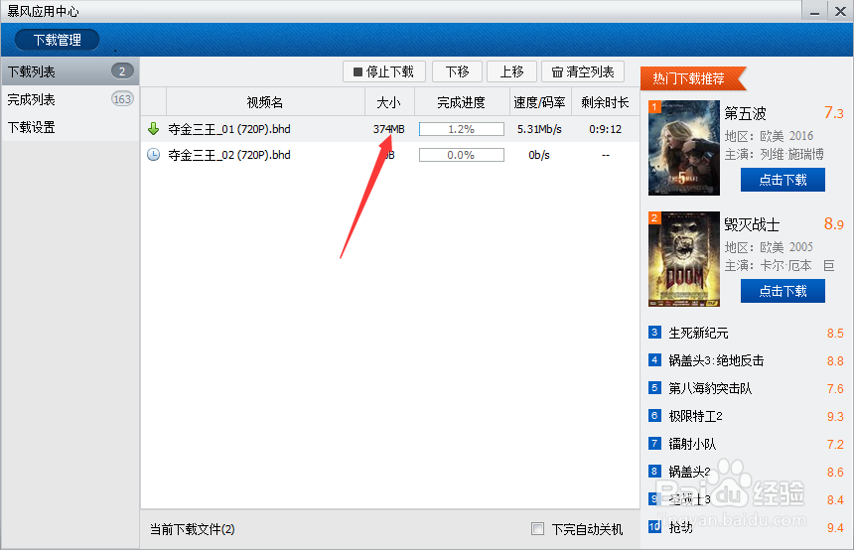Viewport: 854px width, 550px height.
Task: Open 镭射小队 in the hot list
Action: pos(693,444)
